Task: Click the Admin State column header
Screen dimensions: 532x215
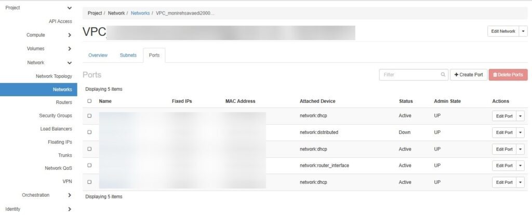Action: point(447,101)
